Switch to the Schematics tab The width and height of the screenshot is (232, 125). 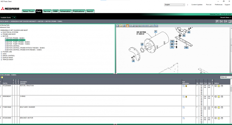coord(65,11)
